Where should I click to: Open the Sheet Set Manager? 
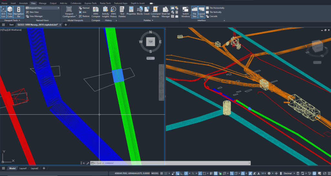point(165,11)
